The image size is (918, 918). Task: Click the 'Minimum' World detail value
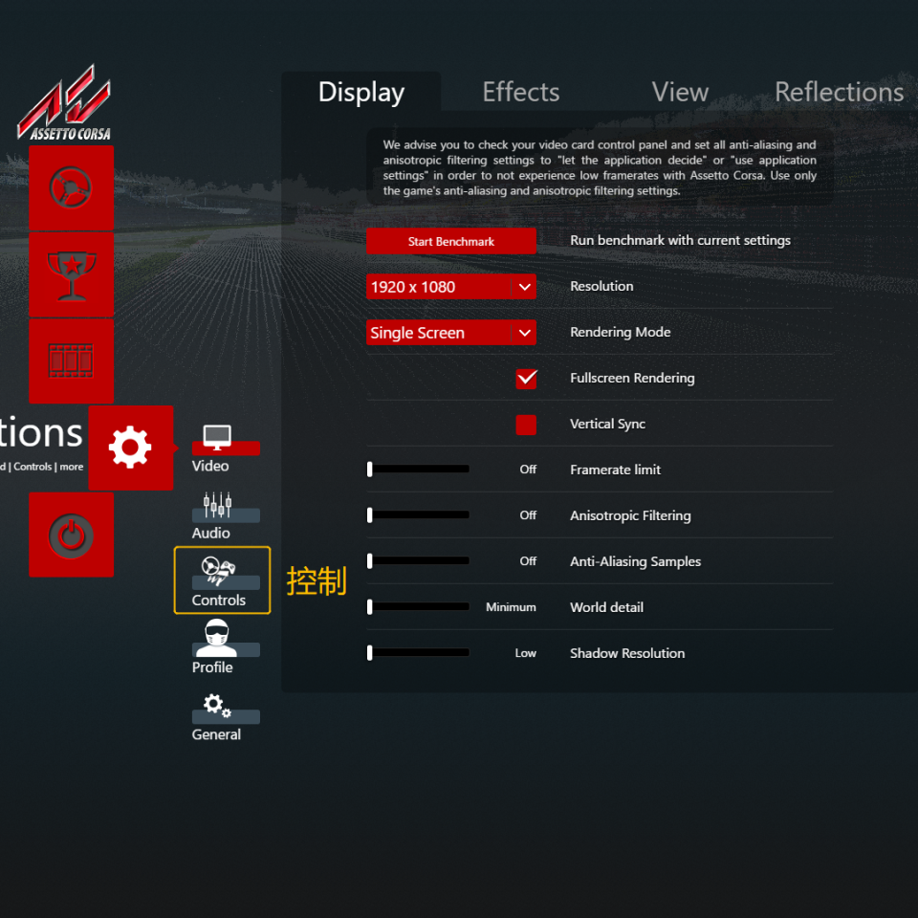tap(511, 607)
